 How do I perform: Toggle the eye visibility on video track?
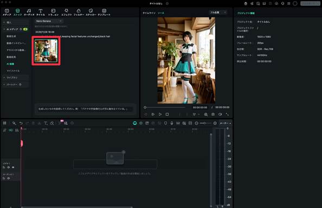(13, 167)
